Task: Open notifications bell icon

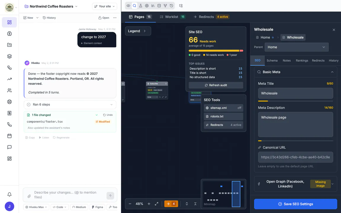Action: pos(9,194)
